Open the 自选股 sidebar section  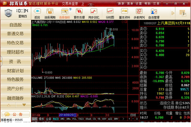16,25
